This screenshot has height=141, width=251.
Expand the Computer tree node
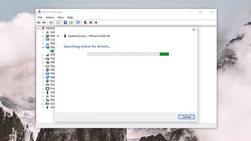tap(43, 40)
